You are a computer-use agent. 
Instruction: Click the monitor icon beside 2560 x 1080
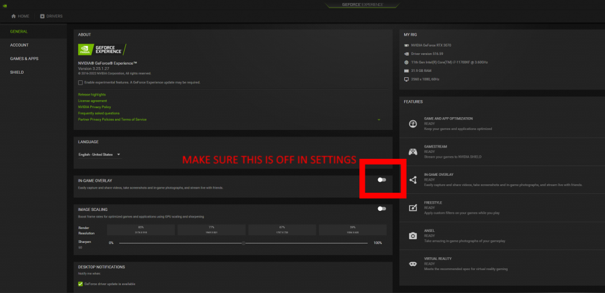tap(407, 79)
